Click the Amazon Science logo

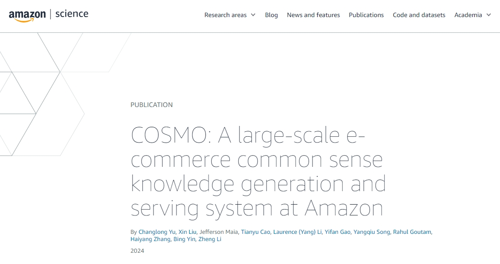pyautogui.click(x=49, y=15)
